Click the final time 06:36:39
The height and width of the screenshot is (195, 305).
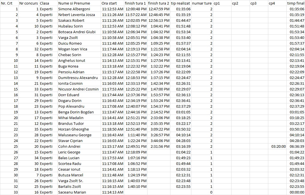(297, 146)
